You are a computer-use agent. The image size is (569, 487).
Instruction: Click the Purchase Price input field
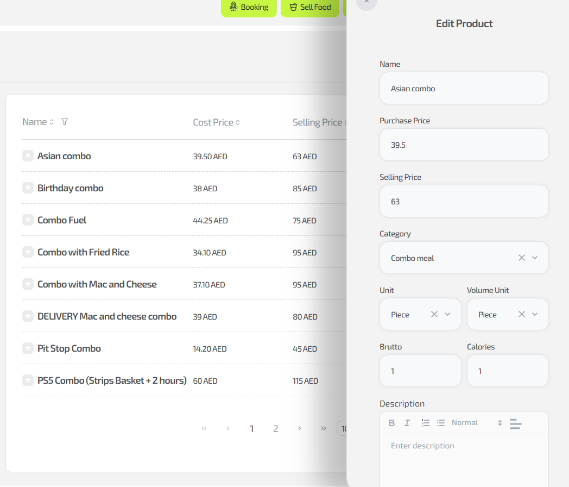[x=464, y=145]
